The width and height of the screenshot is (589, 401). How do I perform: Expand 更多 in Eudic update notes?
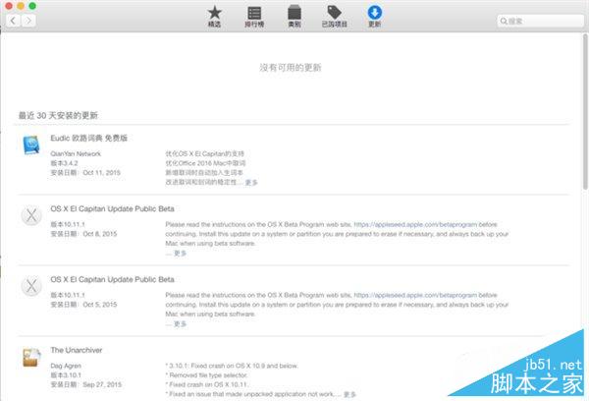pyautogui.click(x=251, y=183)
